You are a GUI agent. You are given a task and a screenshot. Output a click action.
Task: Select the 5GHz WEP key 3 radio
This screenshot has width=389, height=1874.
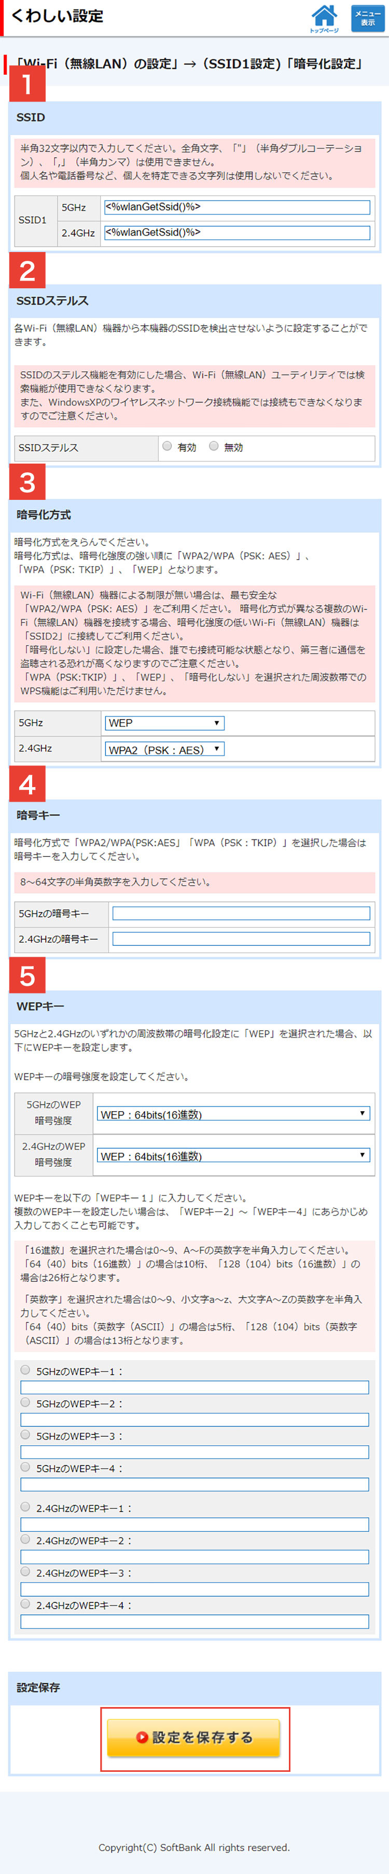[x=25, y=1435]
